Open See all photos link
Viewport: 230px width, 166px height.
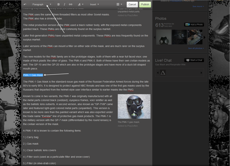coord(196,48)
